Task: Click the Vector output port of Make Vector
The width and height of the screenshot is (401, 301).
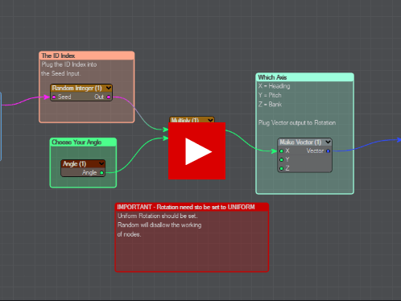Action: point(328,151)
